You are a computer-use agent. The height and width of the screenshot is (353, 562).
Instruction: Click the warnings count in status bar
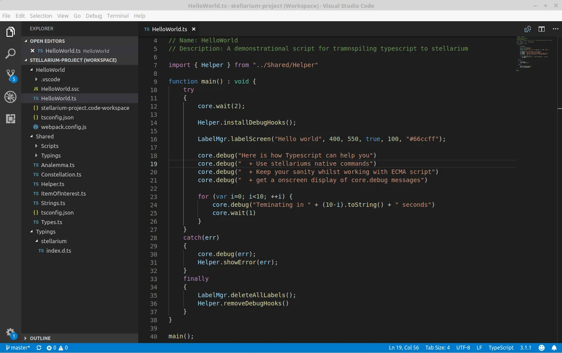[63, 348]
